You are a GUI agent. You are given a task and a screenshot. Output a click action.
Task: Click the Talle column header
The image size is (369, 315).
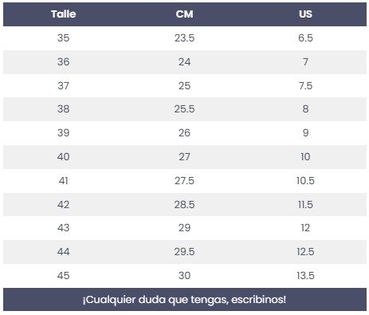click(64, 14)
